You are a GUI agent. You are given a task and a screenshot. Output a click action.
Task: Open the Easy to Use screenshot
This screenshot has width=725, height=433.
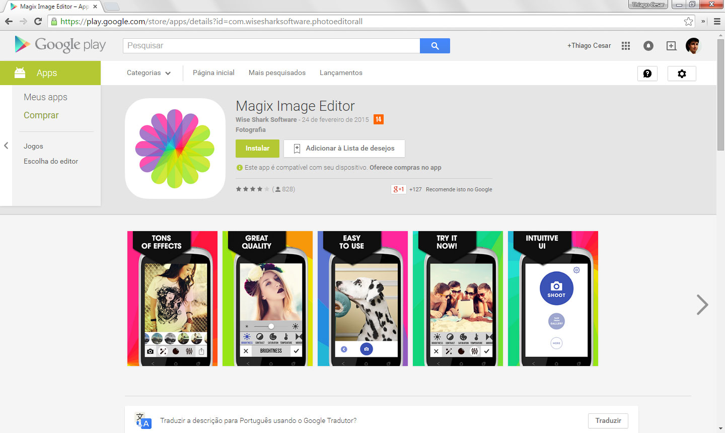362,299
